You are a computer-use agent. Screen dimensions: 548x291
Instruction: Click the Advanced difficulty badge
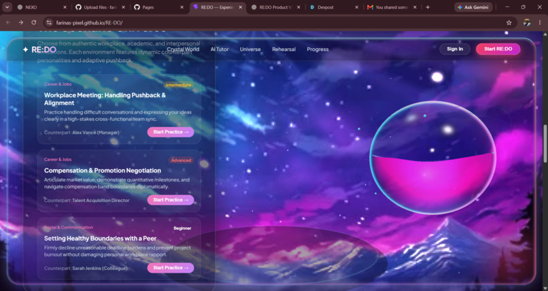tap(181, 160)
